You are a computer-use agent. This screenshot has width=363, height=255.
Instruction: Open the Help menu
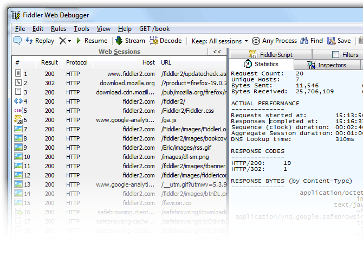[125, 29]
